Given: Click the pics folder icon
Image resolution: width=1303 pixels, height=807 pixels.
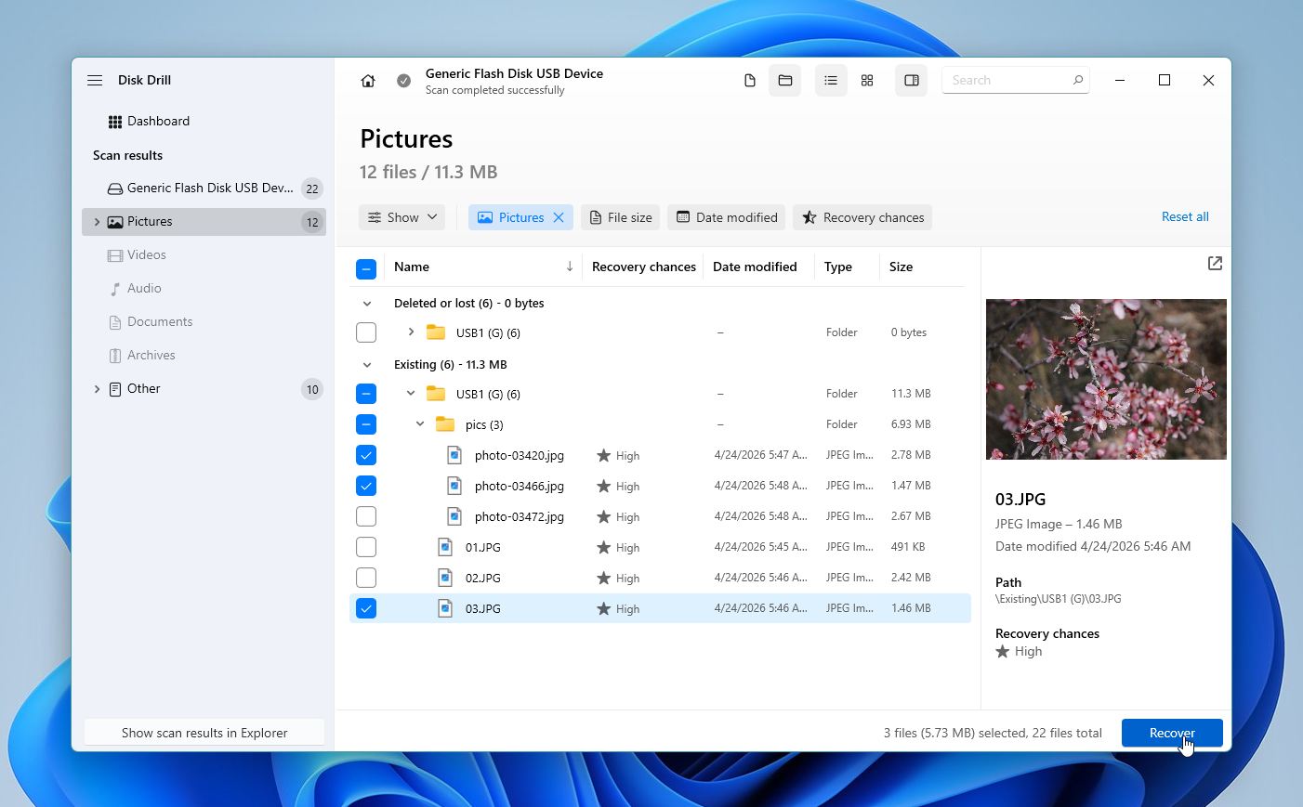Looking at the screenshot, I should 445,424.
